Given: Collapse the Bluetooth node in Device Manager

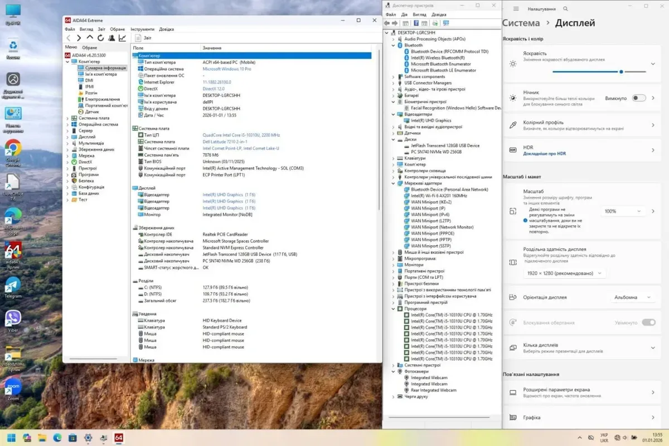Looking at the screenshot, I should click(x=393, y=45).
